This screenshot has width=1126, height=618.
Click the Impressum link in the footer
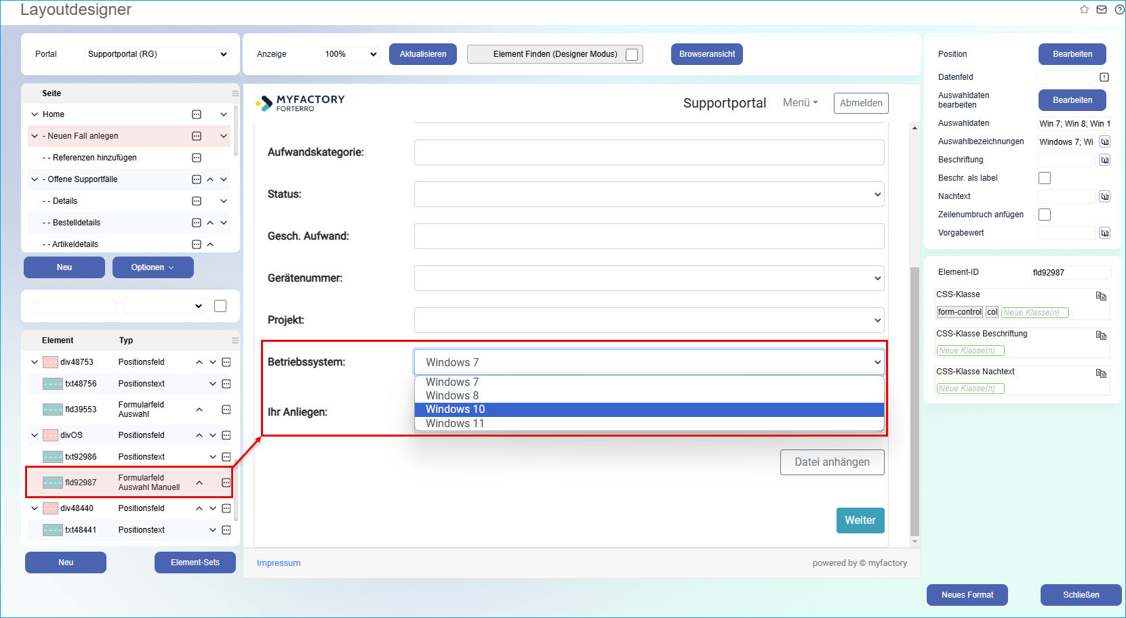tap(279, 563)
